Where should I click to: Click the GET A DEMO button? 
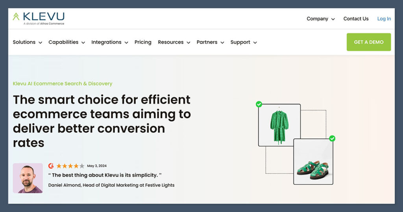368,42
